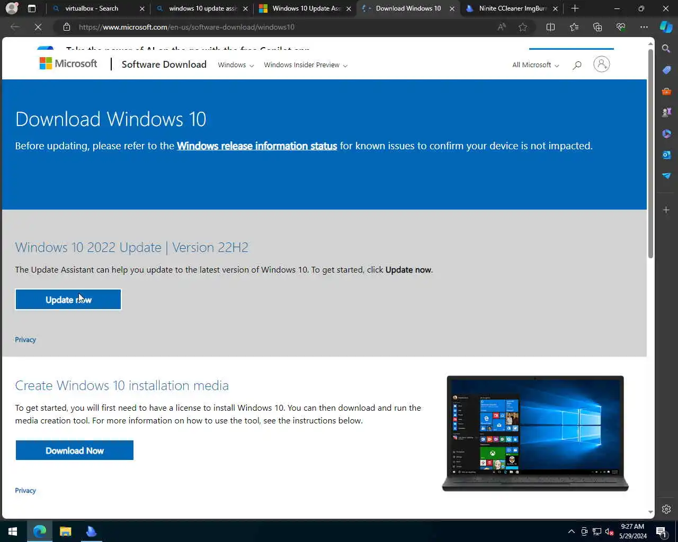This screenshot has height=542, width=678.
Task: Open Copilot in the Edge toolbar
Action: tap(666, 27)
